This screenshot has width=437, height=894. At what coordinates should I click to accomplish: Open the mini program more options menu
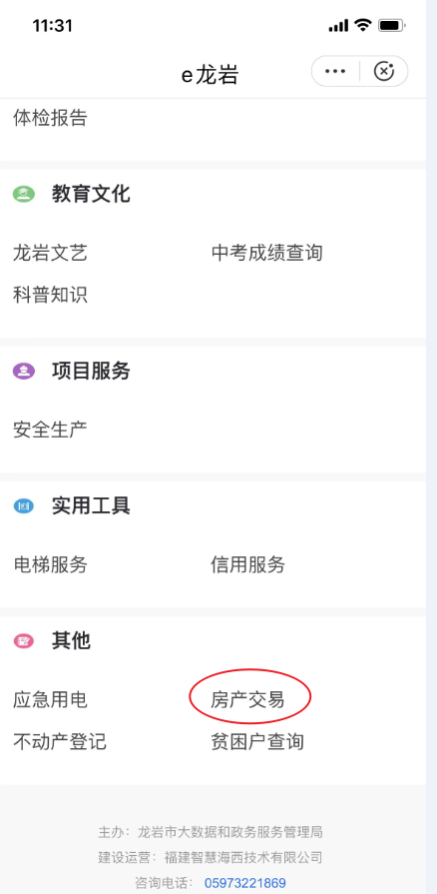click(x=335, y=71)
